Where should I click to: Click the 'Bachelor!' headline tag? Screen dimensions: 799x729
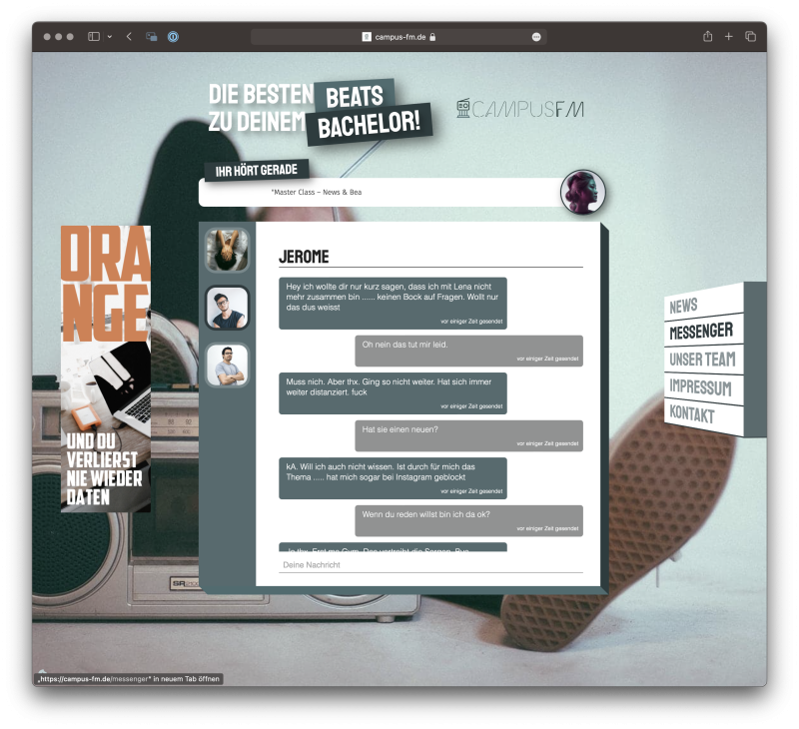369,124
